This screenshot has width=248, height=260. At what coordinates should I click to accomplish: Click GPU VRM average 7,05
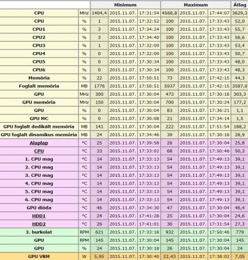240,256
